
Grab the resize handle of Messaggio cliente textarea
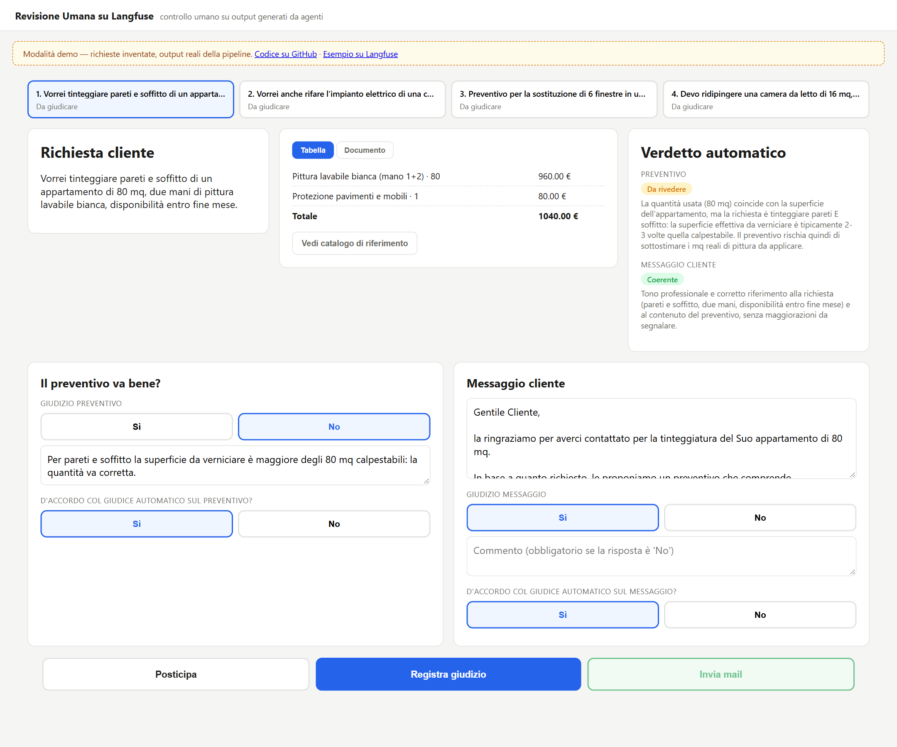click(x=852, y=475)
